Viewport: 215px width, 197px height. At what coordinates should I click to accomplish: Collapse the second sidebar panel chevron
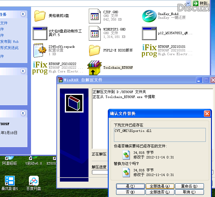23,71
